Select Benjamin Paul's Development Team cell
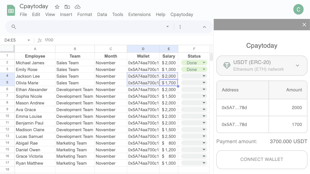 [75, 123]
